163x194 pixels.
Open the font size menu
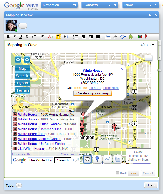[x=35, y=37]
